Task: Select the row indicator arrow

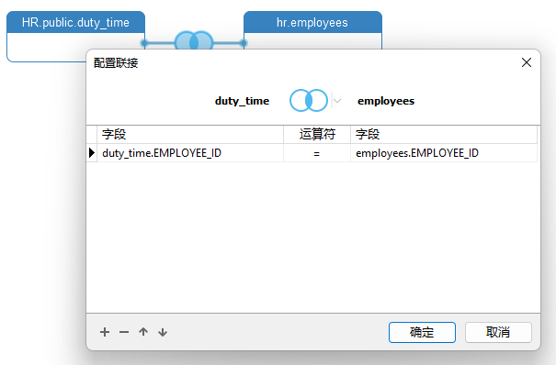Action: (92, 153)
